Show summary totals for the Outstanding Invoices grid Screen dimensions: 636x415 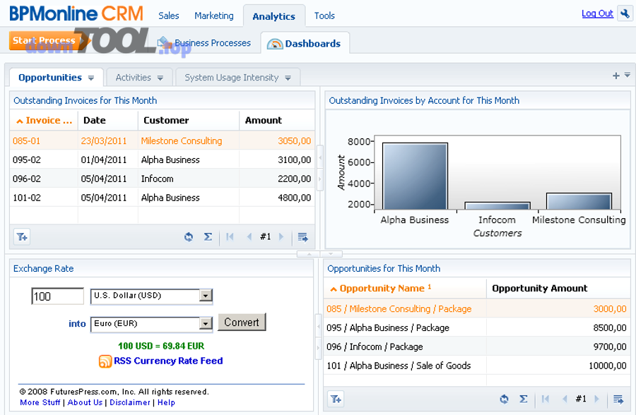coord(208,237)
